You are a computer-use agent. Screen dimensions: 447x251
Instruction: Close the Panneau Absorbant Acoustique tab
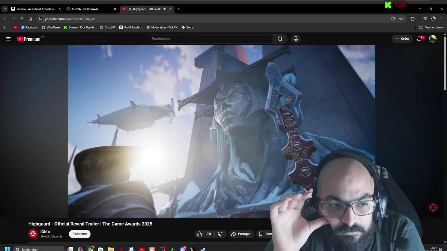coord(59,9)
